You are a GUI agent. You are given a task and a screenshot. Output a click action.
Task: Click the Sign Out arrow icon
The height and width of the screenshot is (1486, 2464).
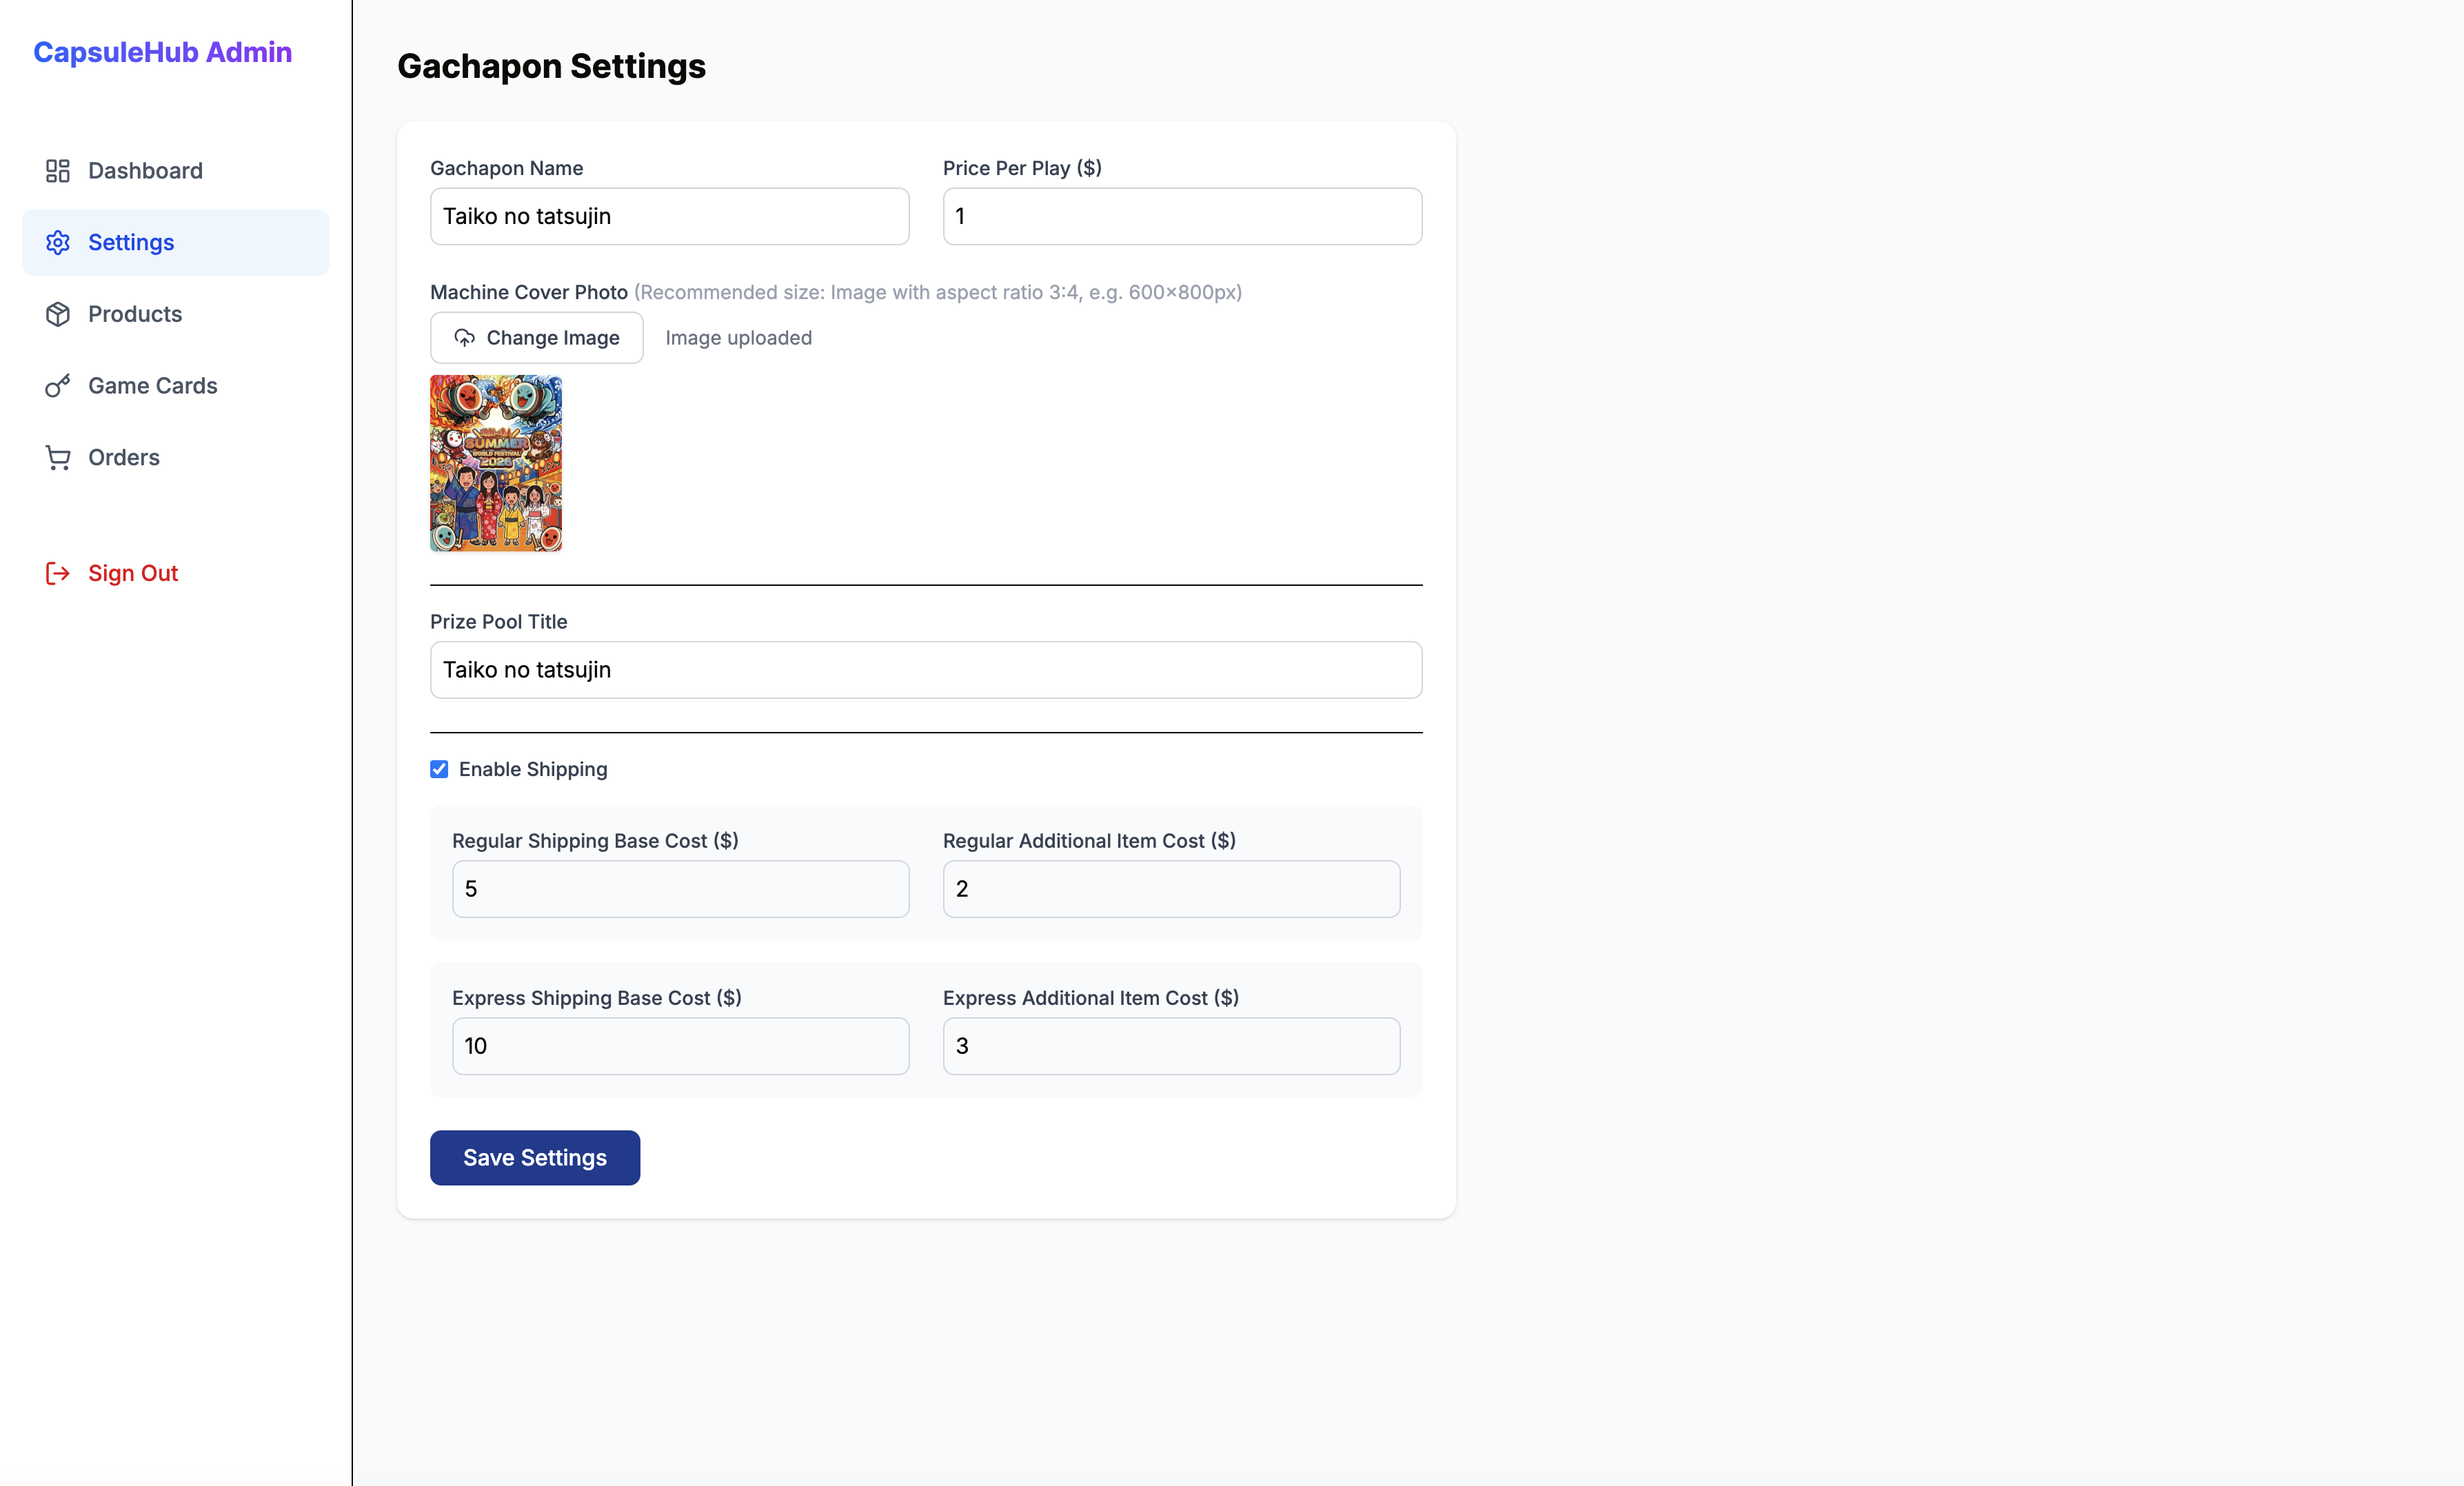point(57,573)
